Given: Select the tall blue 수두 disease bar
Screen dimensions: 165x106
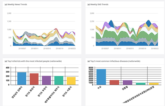Looking at the screenshot, I should click(x=101, y=77).
